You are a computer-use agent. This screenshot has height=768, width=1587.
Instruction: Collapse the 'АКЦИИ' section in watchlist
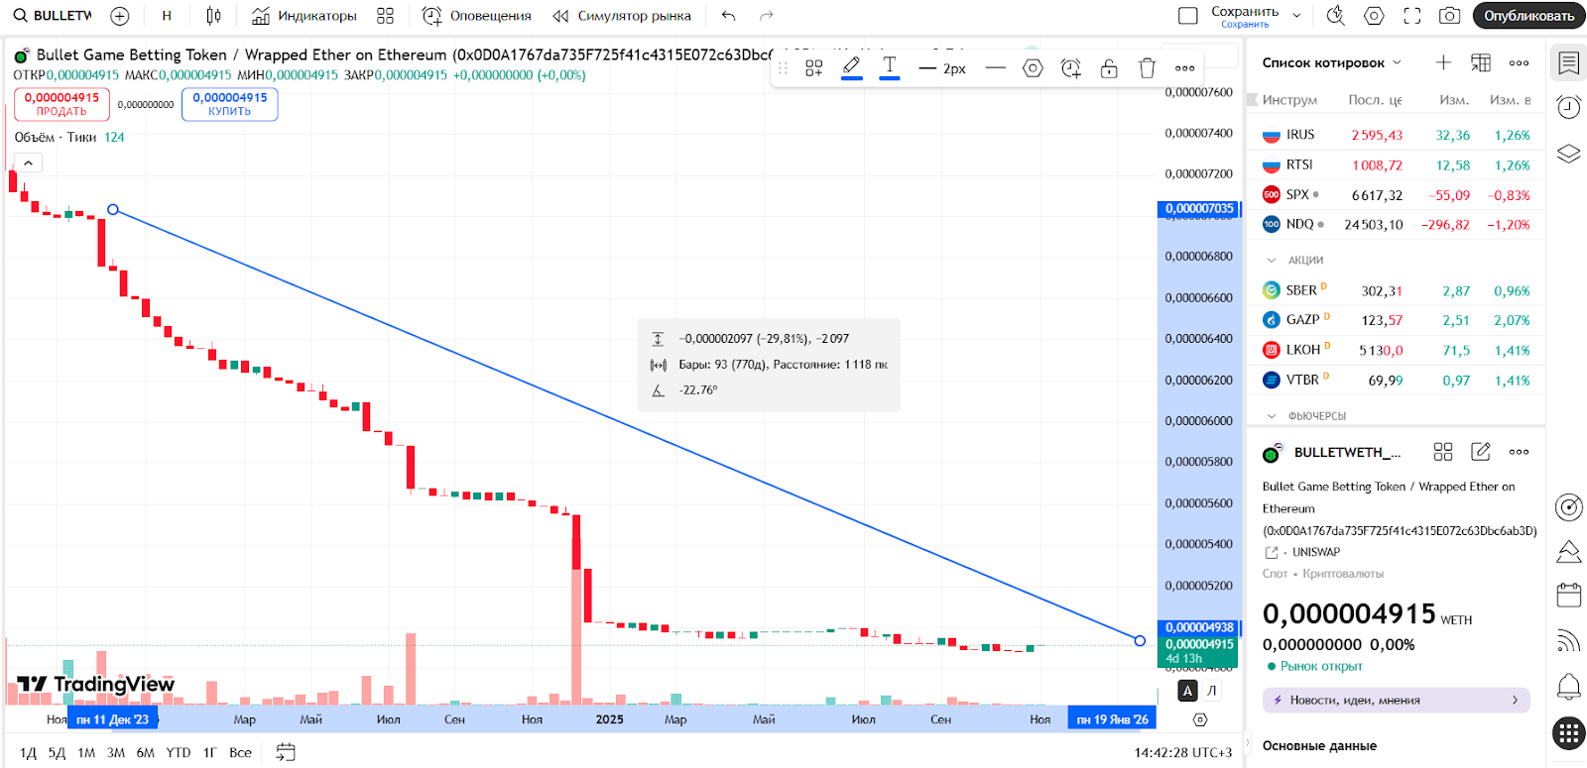[x=1272, y=260]
